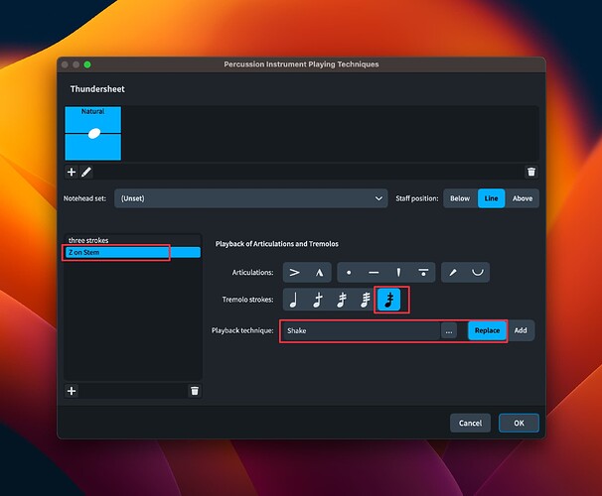Choose two tremolo strokes

coord(342,300)
